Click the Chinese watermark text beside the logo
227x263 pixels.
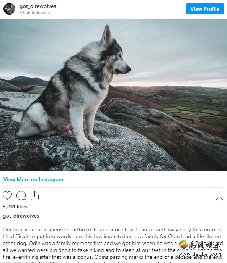(205, 245)
